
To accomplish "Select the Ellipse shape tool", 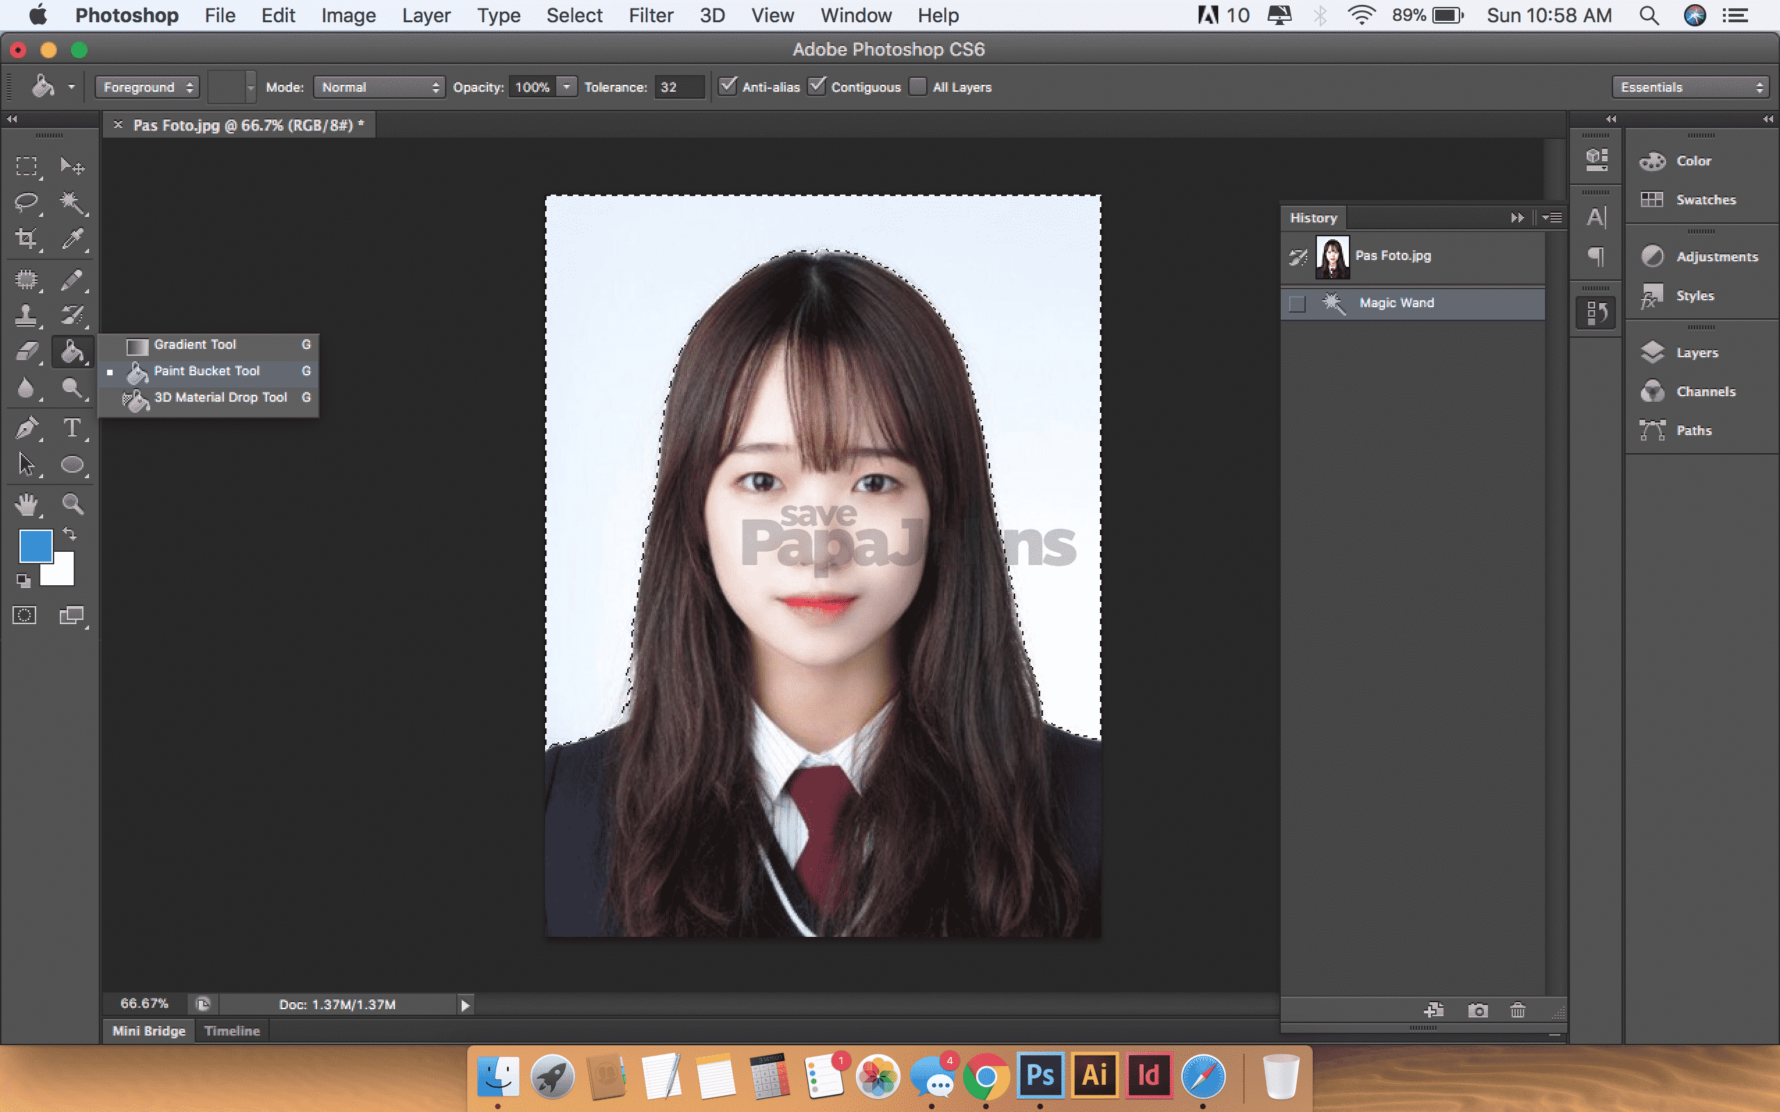I will point(72,465).
